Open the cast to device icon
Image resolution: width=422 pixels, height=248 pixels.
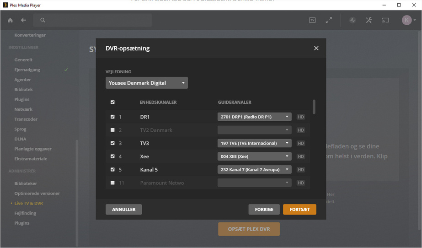point(385,20)
